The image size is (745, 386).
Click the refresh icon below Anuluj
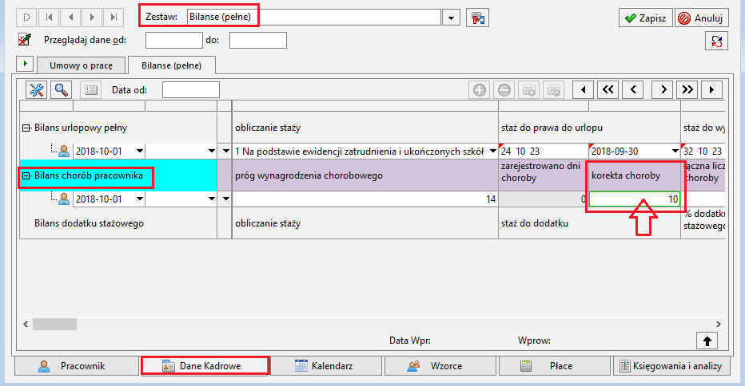[716, 41]
